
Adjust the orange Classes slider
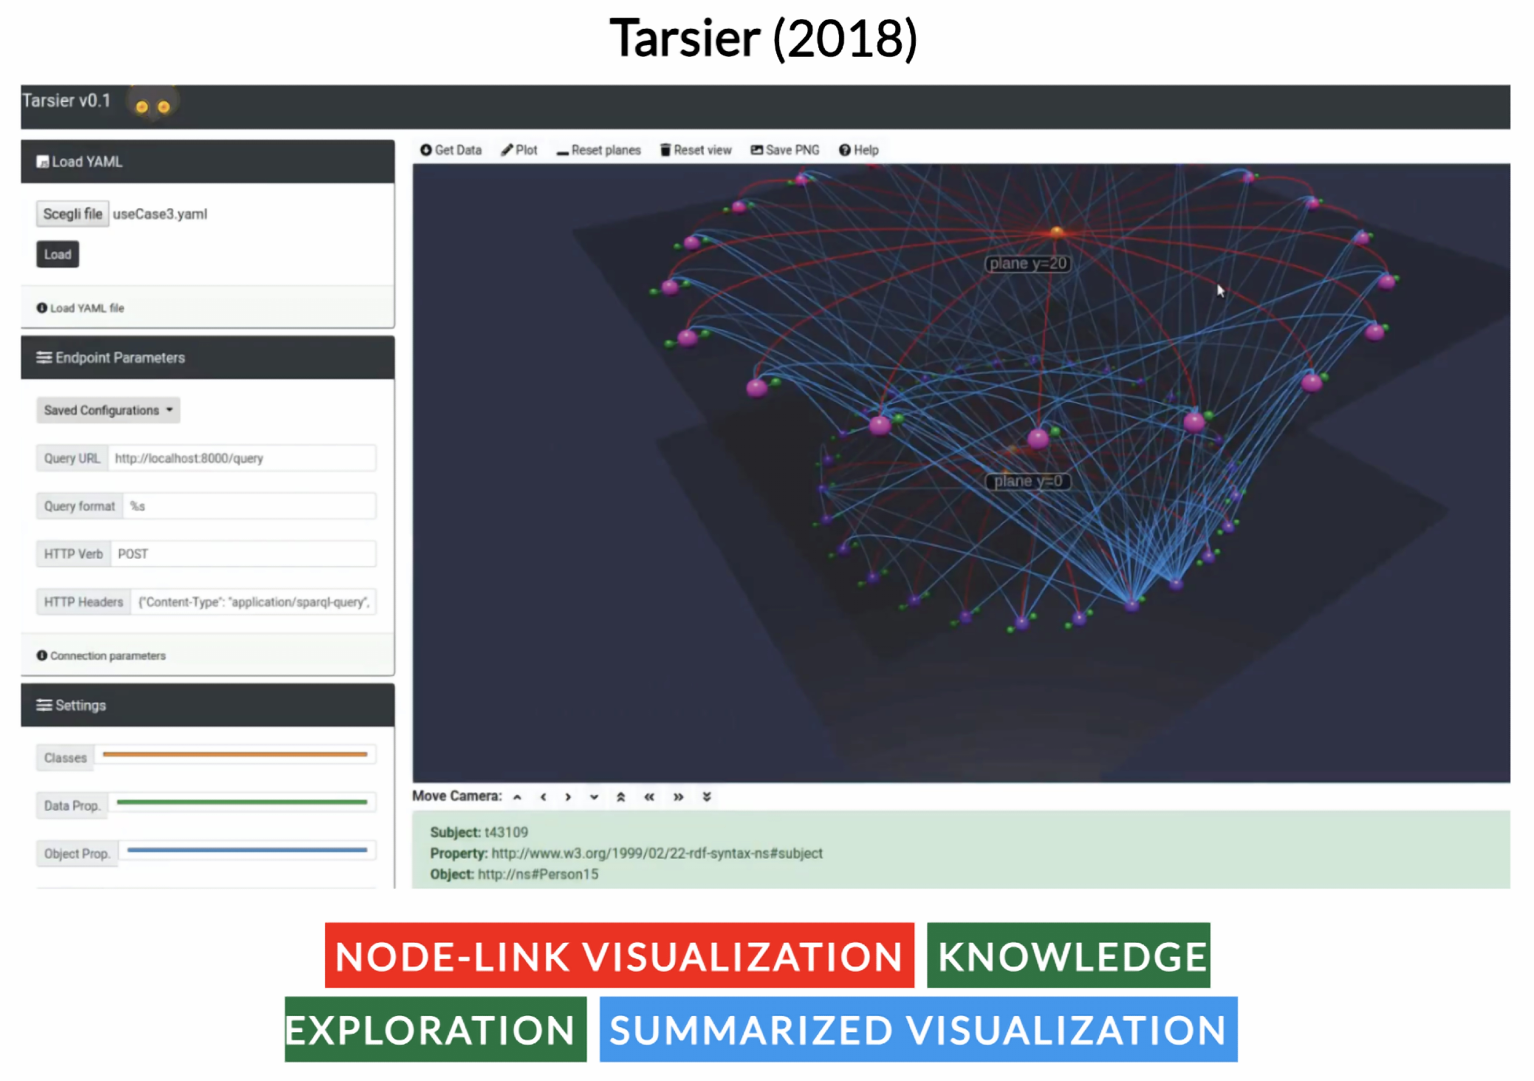click(234, 754)
